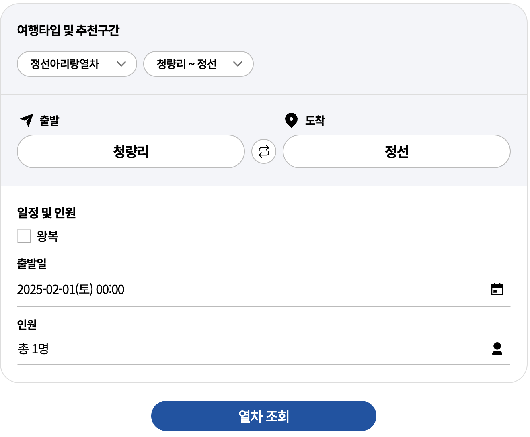Click the passenger person icon beside 인원
Viewport: 530px width, 437px height.
tap(497, 349)
